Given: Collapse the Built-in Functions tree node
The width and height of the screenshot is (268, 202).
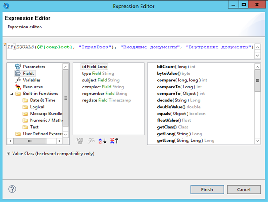Looking at the screenshot, I should point(12,94).
